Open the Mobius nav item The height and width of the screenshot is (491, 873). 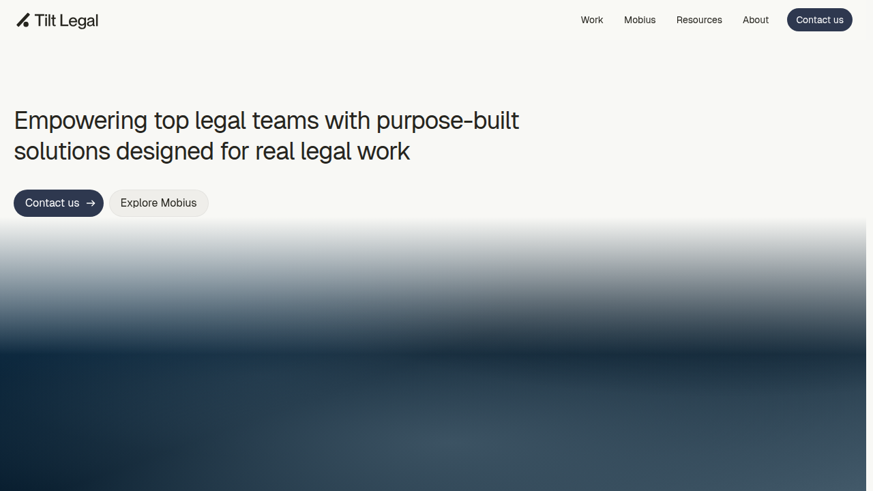pyautogui.click(x=640, y=20)
